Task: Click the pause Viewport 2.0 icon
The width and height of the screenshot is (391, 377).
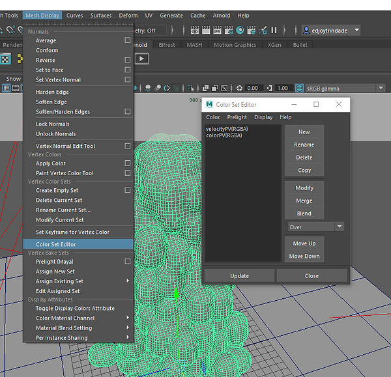Action: click(274, 30)
